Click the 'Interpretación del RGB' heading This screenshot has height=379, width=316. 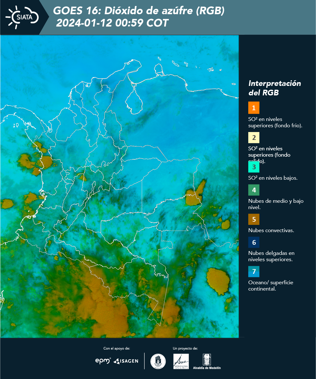click(275, 88)
